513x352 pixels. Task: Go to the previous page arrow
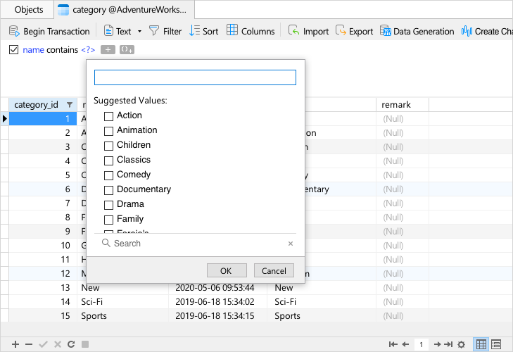click(406, 344)
